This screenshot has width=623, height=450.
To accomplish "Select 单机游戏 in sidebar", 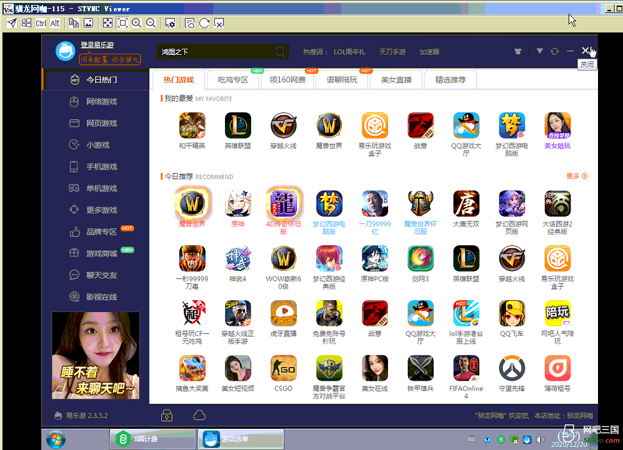I will (x=96, y=188).
